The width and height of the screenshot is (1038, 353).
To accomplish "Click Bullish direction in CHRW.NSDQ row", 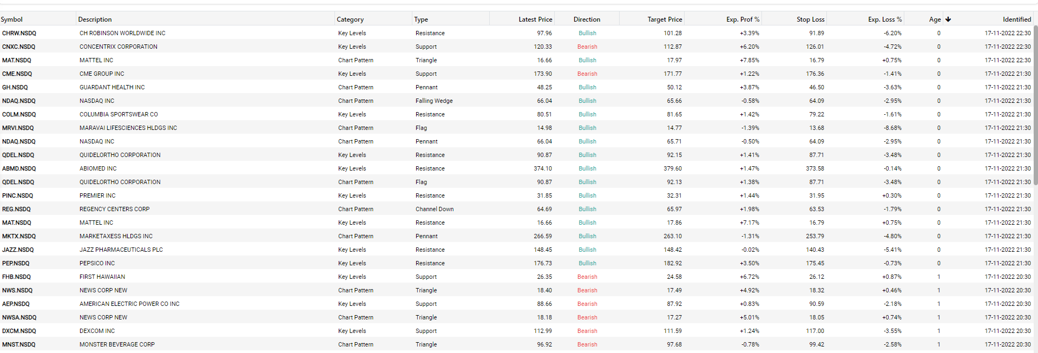I will coord(587,33).
